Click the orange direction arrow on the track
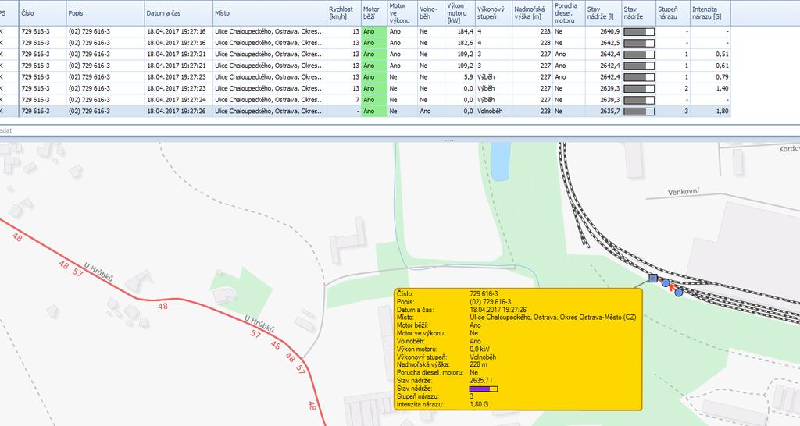This screenshot has width=800, height=426. coord(672,288)
